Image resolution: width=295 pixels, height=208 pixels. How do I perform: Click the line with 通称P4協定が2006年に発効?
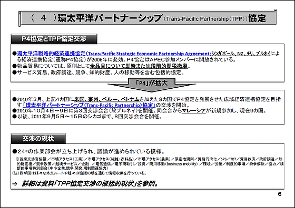click(x=126, y=60)
